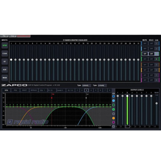161x161 pixels.
Task: Click green band point 31 on the response graph
Action: (x=110, y=107)
